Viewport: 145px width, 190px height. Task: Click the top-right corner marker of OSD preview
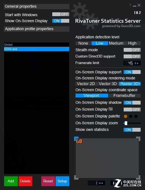tap(138, 139)
